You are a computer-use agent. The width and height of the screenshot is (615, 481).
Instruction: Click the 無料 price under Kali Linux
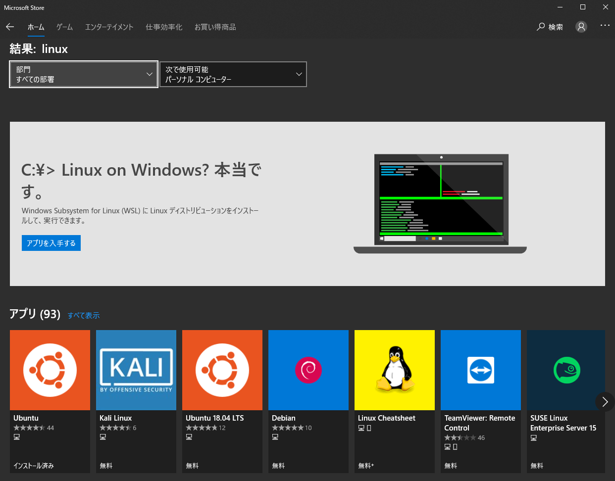[106, 466]
